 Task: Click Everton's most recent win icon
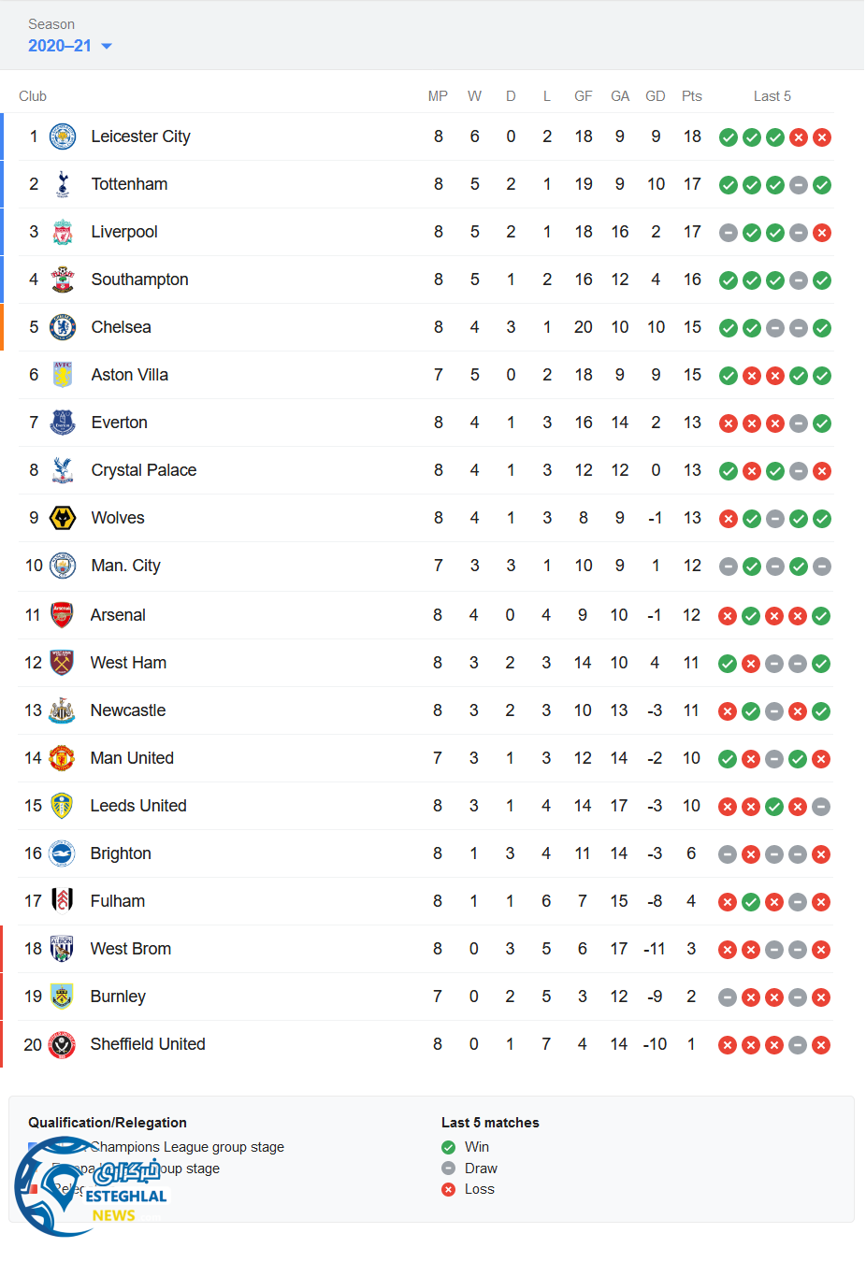(822, 423)
